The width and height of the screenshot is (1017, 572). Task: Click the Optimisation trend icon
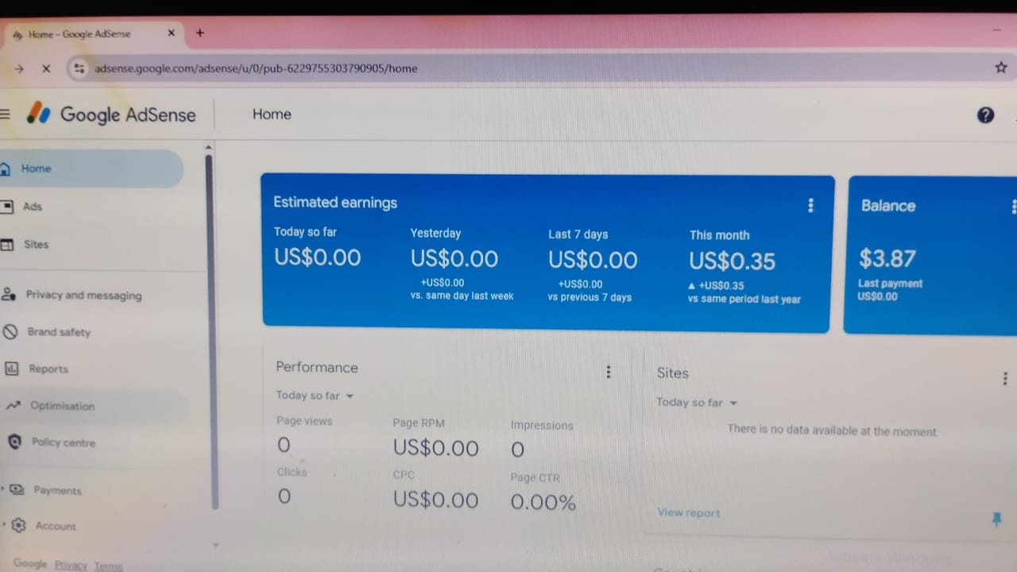point(13,406)
